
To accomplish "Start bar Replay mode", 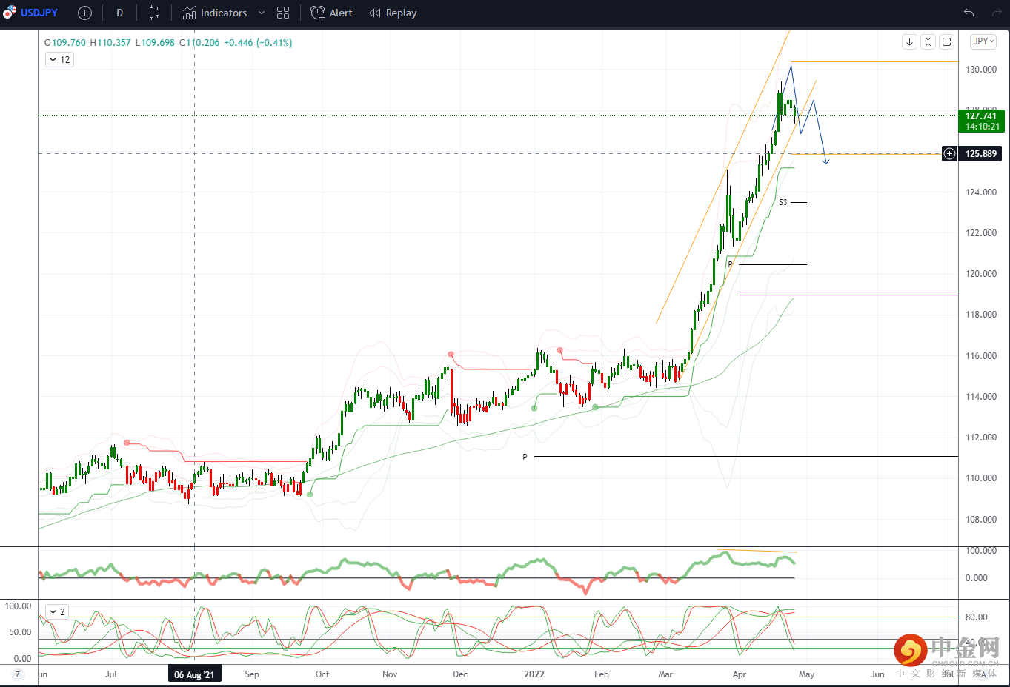I will (x=393, y=13).
